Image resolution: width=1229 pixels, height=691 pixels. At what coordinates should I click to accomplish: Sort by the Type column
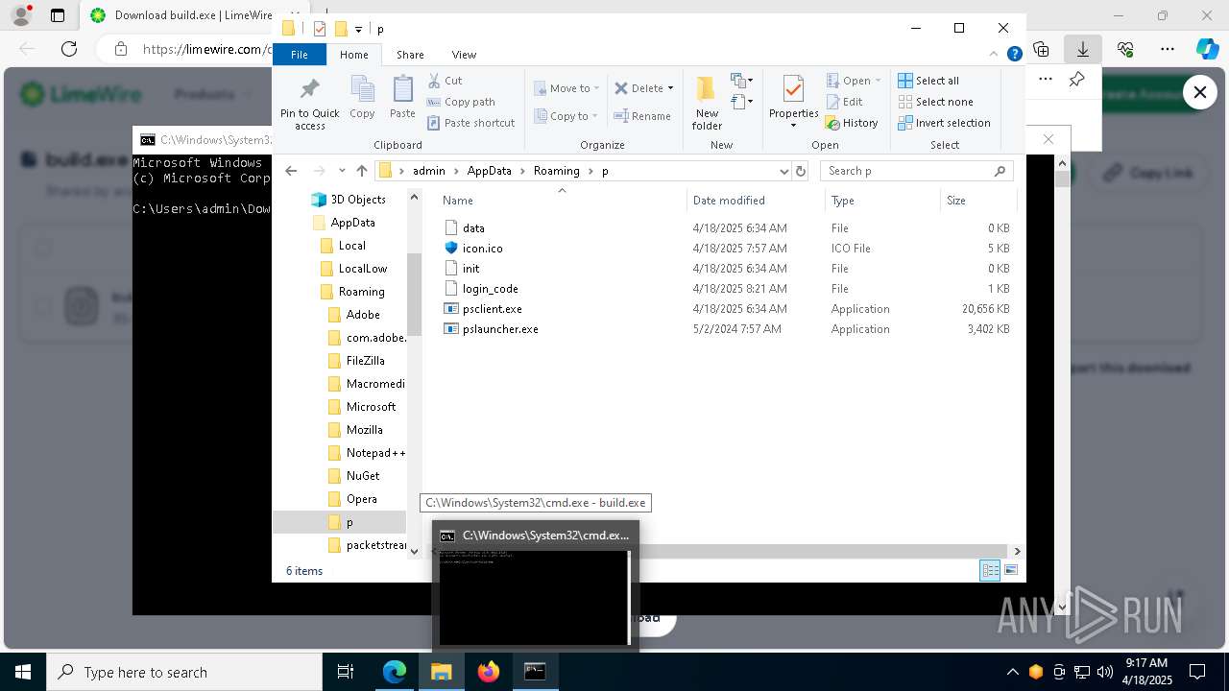tap(882, 200)
